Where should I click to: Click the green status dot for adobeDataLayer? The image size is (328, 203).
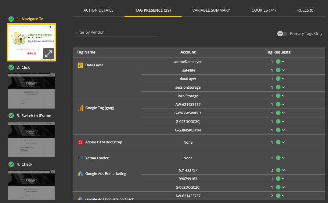click(278, 61)
